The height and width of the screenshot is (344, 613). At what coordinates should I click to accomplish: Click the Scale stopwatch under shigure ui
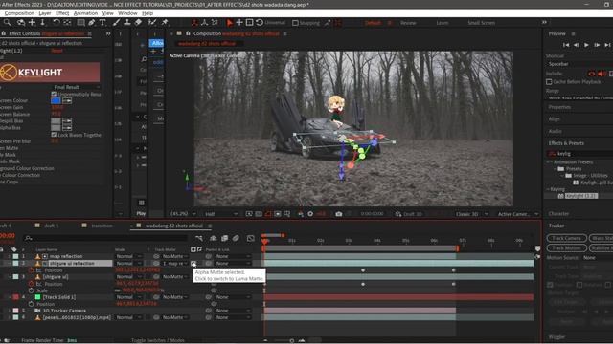[32, 290]
